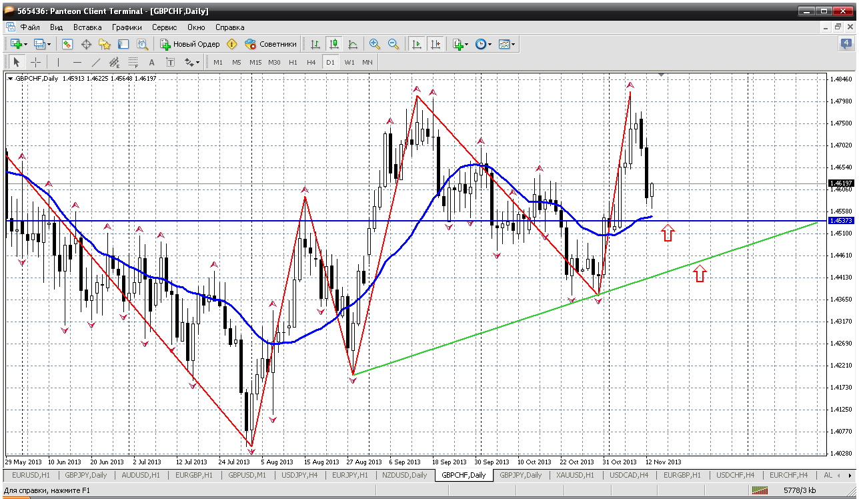Activate the standard cursor arrow mode
859x499 pixels.
click(x=17, y=62)
